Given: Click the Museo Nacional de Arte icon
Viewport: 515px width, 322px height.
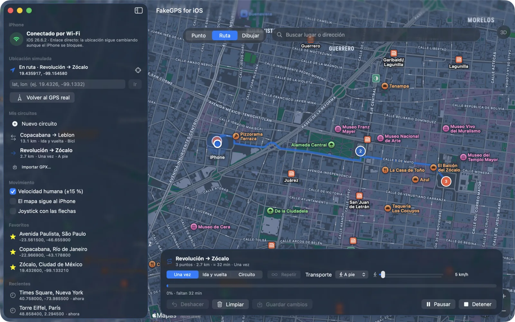Looking at the screenshot, I should [x=380, y=138].
